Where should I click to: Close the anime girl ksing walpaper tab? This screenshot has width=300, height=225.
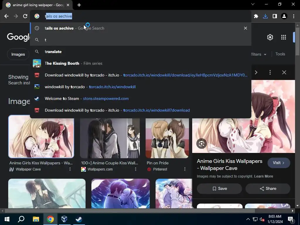[68, 5]
